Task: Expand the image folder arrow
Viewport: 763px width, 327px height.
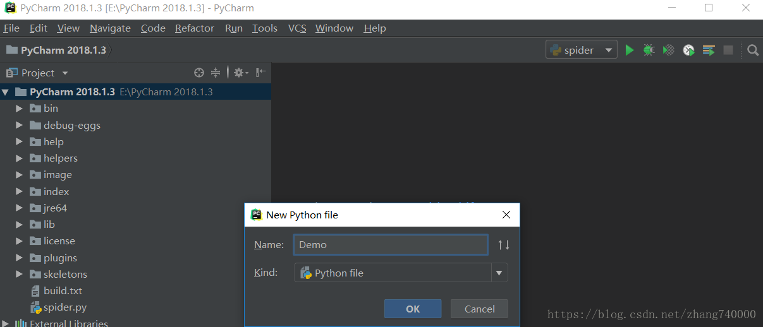Action: click(x=19, y=175)
